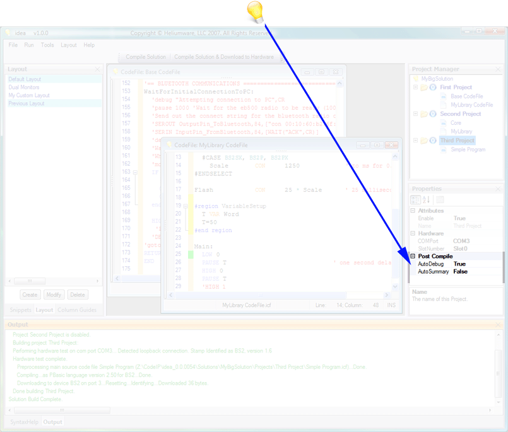Collapse the VariableSetup region on line 19

[185, 206]
